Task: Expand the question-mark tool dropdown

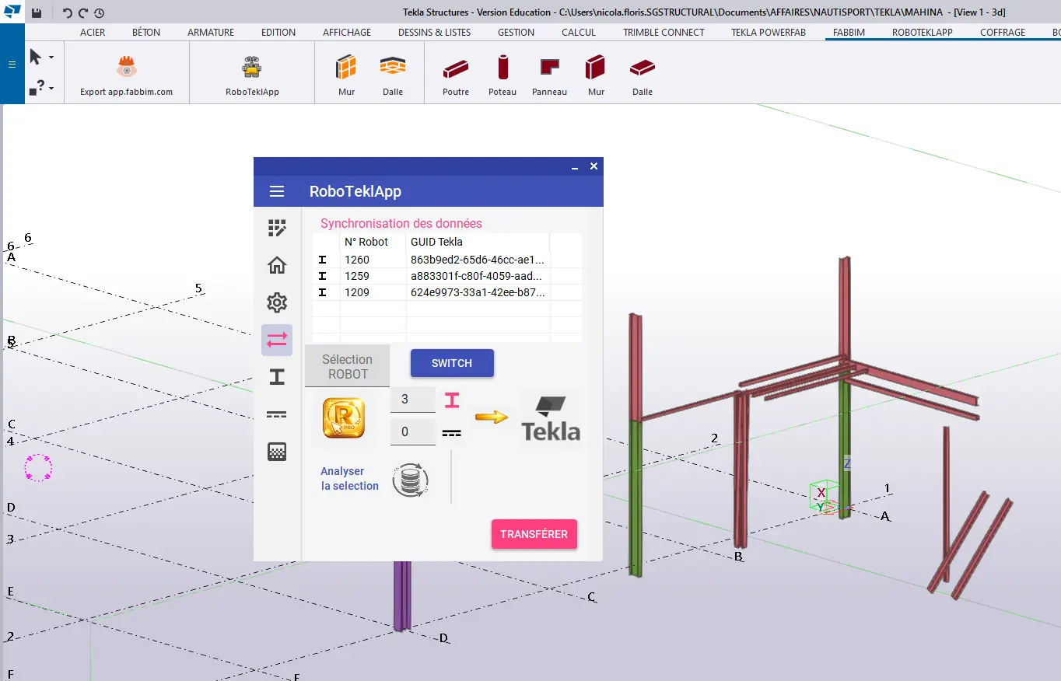Action: pyautogui.click(x=51, y=89)
